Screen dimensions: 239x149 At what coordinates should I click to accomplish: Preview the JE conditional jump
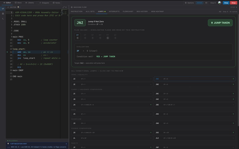coord(112,84)
